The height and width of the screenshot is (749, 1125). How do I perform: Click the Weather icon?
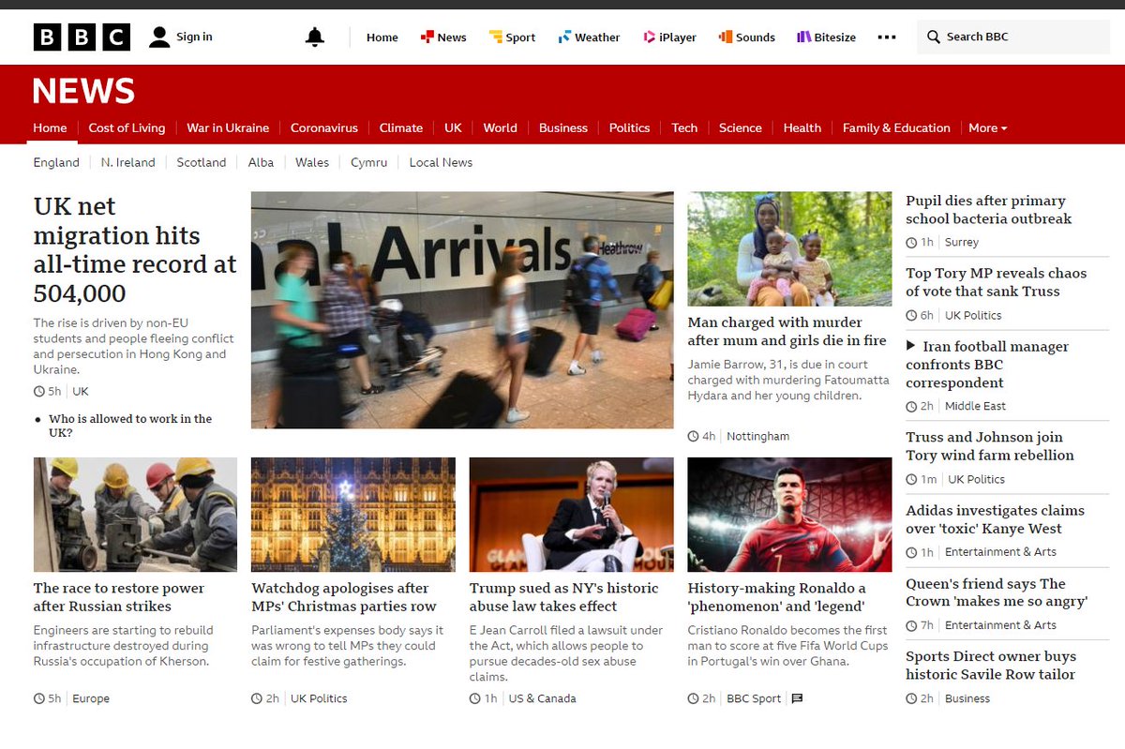(x=564, y=37)
